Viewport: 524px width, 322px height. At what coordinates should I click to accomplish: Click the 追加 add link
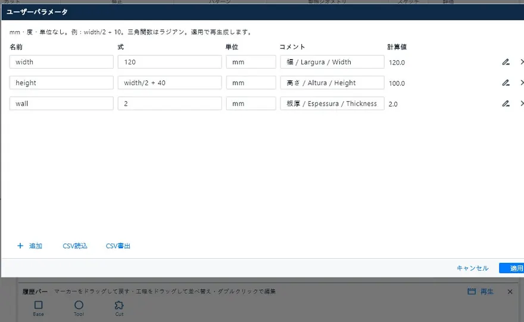point(35,246)
